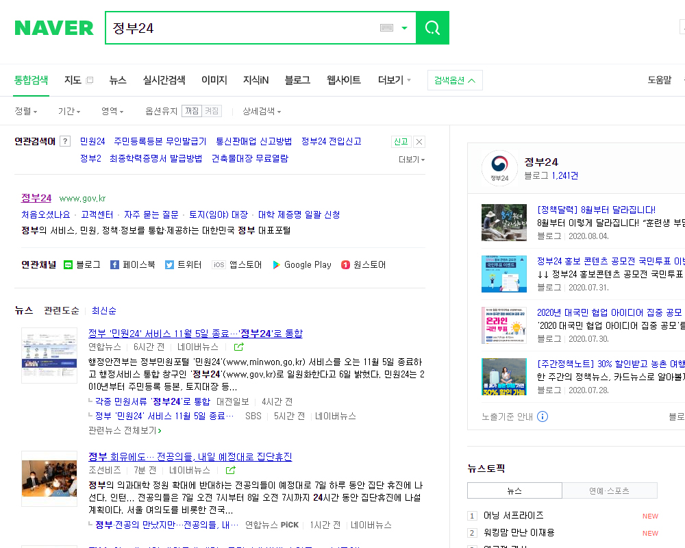Switch to the 뉴스 tab
Viewport: 685px width, 548px height.
point(118,80)
